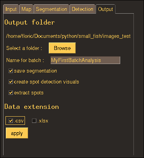Go to the Segmentation tab
Viewport: 144px width, 158px height.
point(52,9)
